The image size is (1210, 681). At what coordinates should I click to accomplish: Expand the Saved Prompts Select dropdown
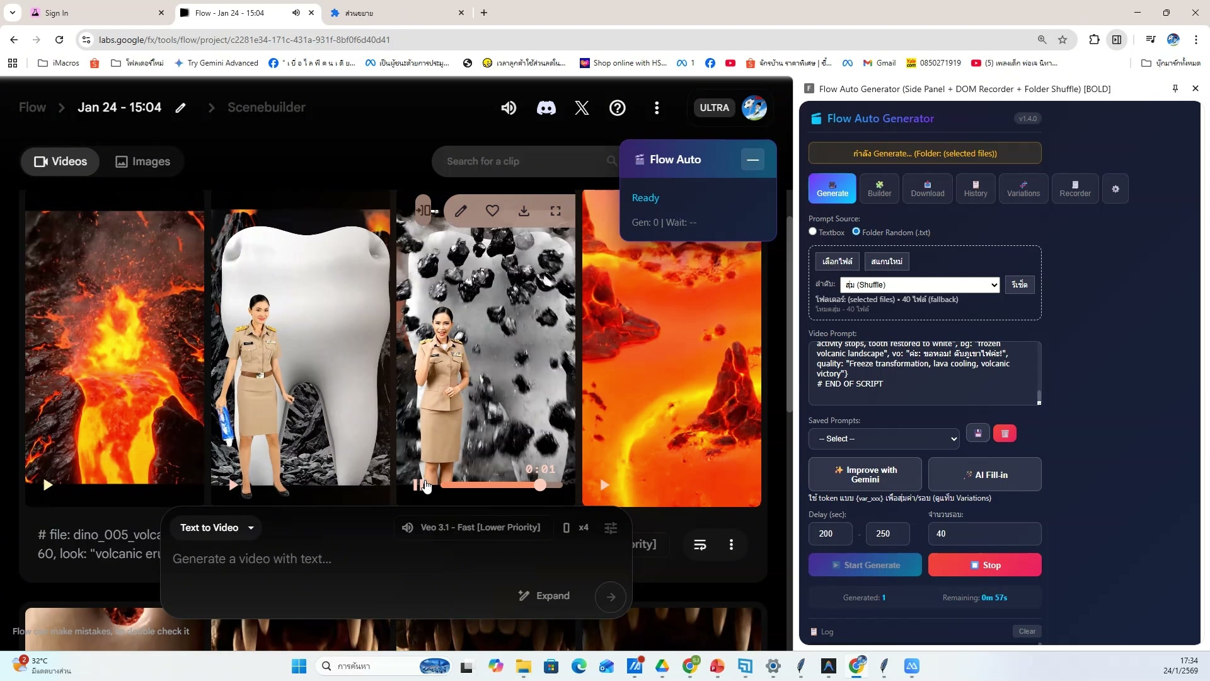[x=884, y=439]
